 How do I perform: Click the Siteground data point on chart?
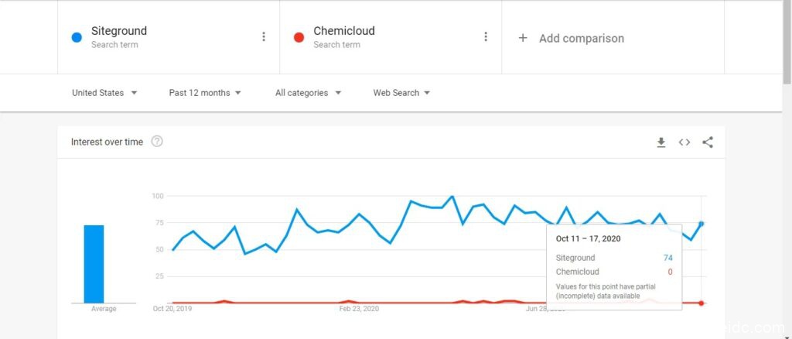(702, 224)
